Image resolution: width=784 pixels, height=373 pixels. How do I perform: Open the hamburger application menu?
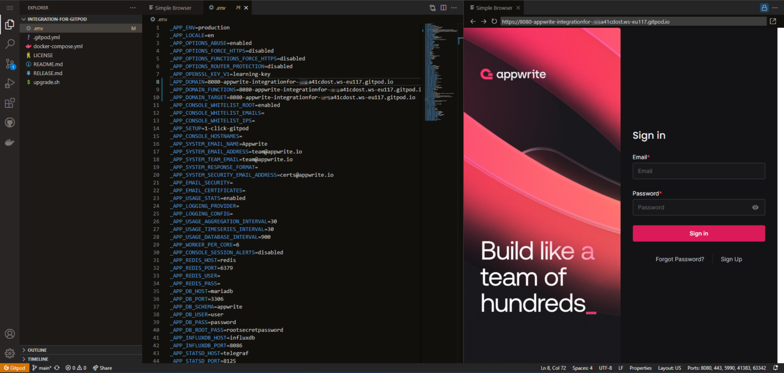pos(9,7)
